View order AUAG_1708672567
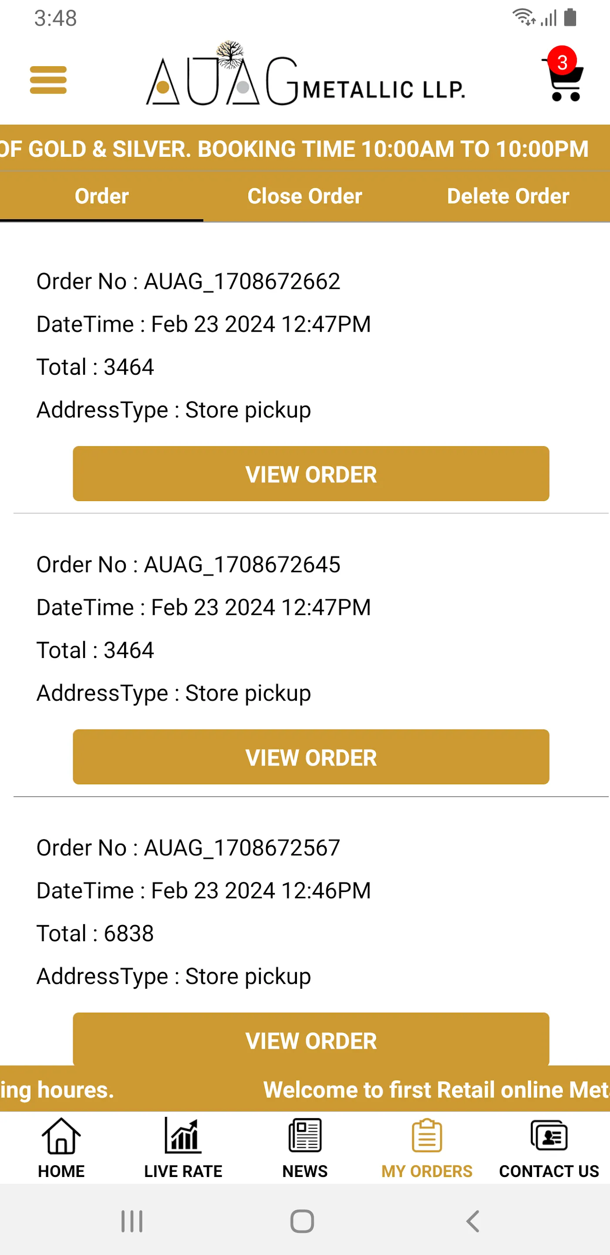 pyautogui.click(x=311, y=1040)
